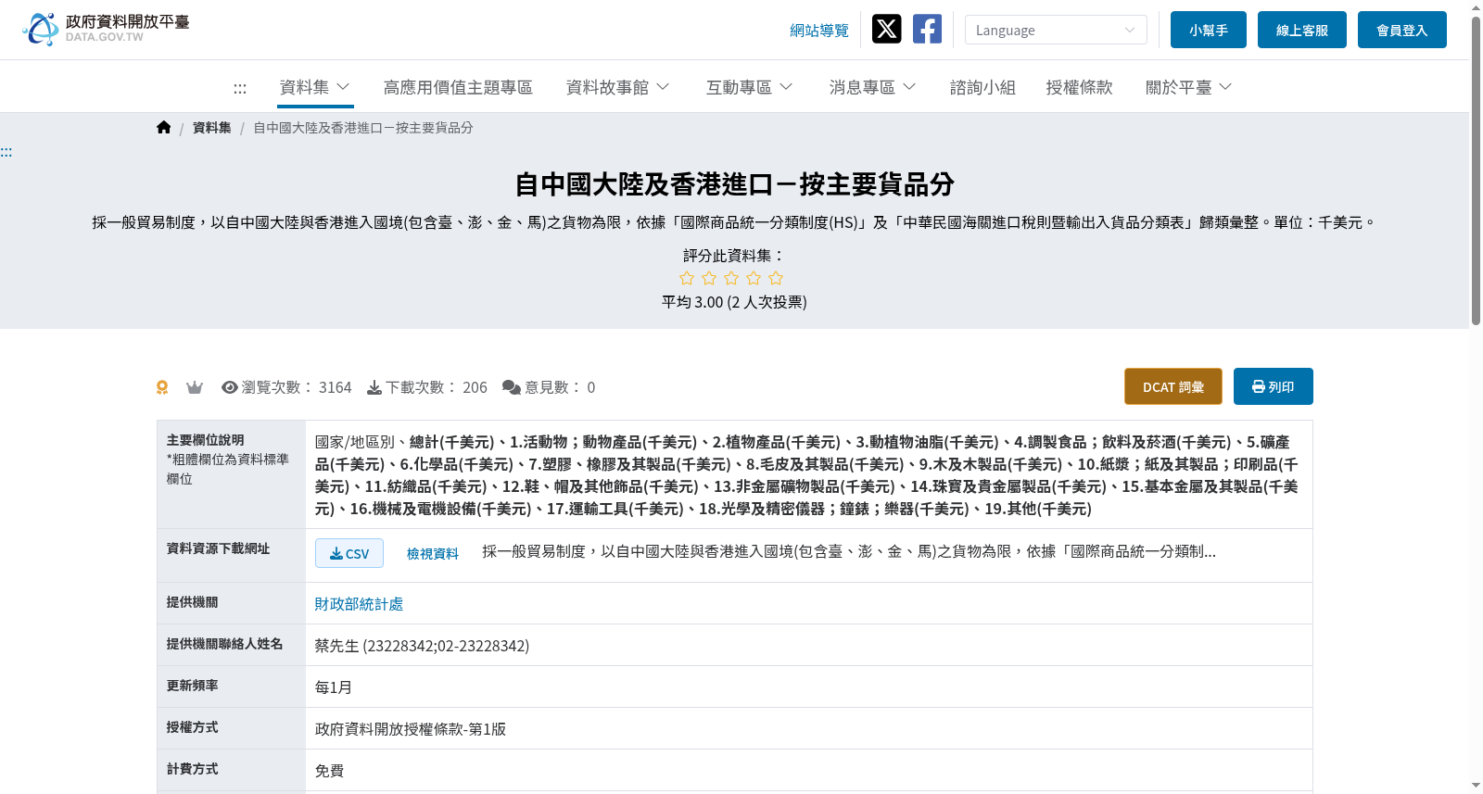This screenshot has width=1483, height=794.
Task: Click the 小幫手 button
Action: (x=1209, y=30)
